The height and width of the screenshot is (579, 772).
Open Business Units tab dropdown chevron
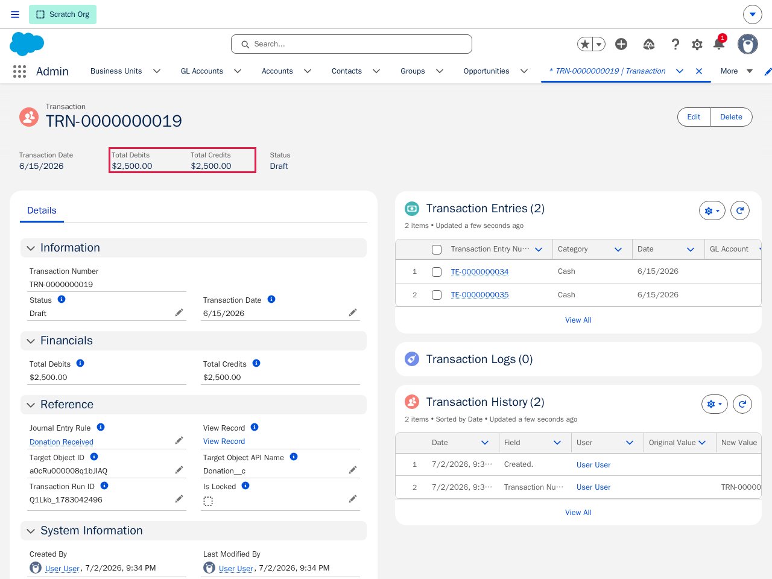click(x=157, y=71)
